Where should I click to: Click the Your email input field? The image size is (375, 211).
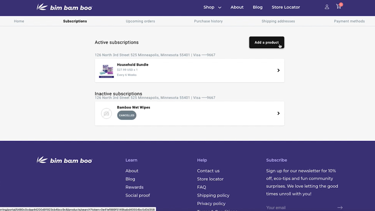pos(300,207)
